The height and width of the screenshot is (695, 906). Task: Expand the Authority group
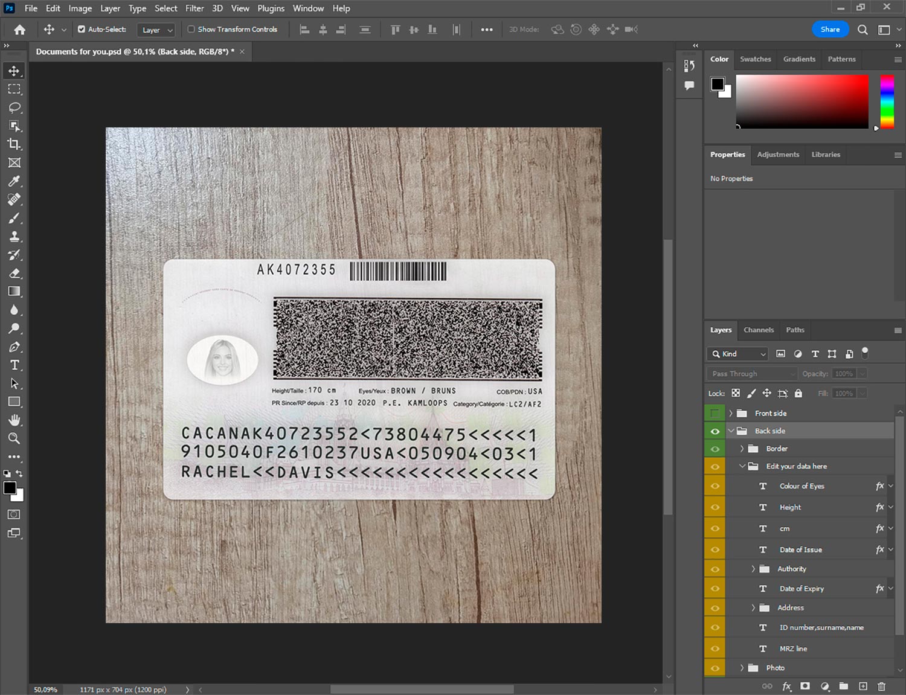(753, 569)
